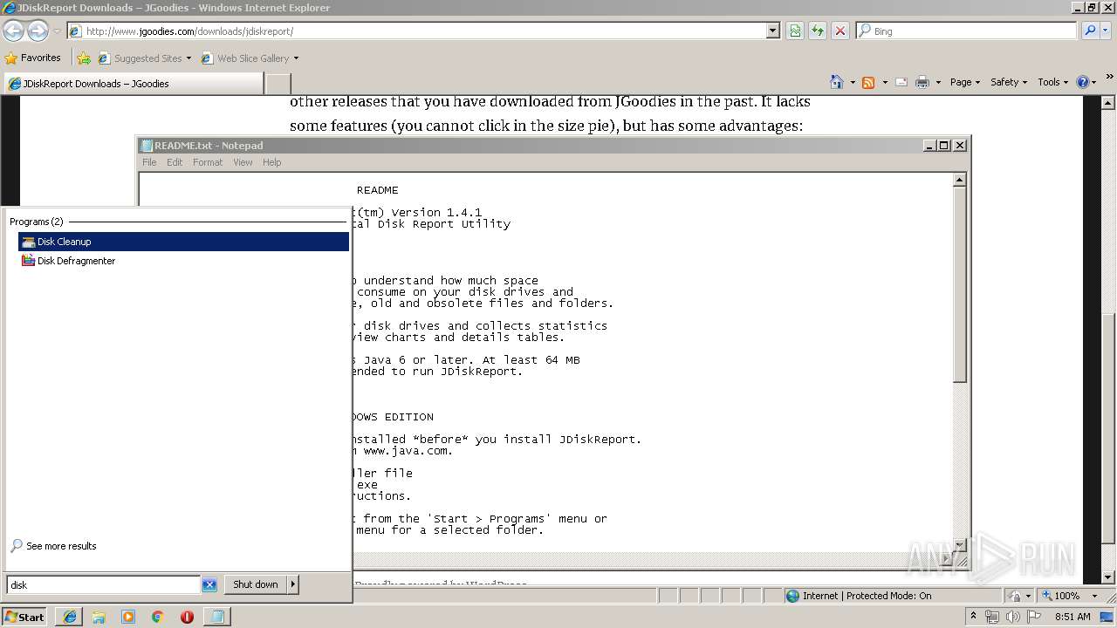Click the 8:51 AM clock
The image size is (1117, 628).
coord(1072,617)
